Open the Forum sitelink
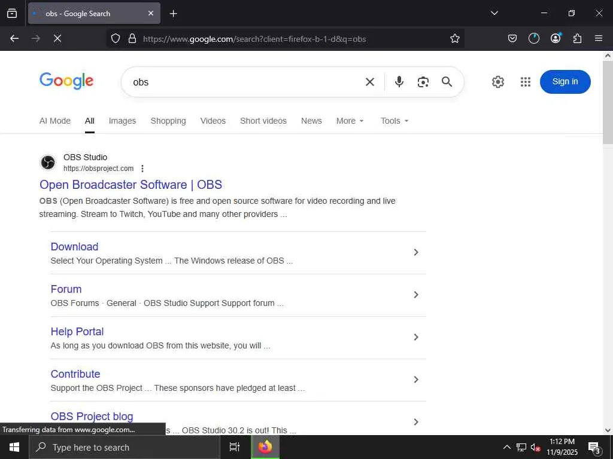The image size is (613, 459). [x=66, y=289]
